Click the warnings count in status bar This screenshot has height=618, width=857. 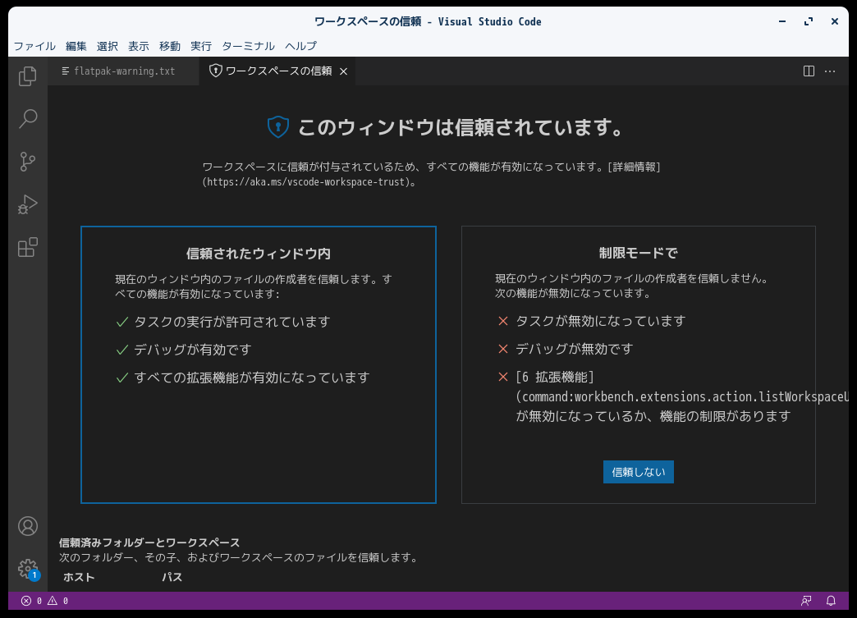pos(58,601)
